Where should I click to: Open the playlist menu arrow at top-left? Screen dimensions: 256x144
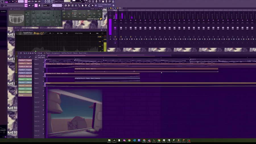19,53
